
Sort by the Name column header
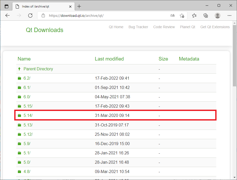(24, 59)
